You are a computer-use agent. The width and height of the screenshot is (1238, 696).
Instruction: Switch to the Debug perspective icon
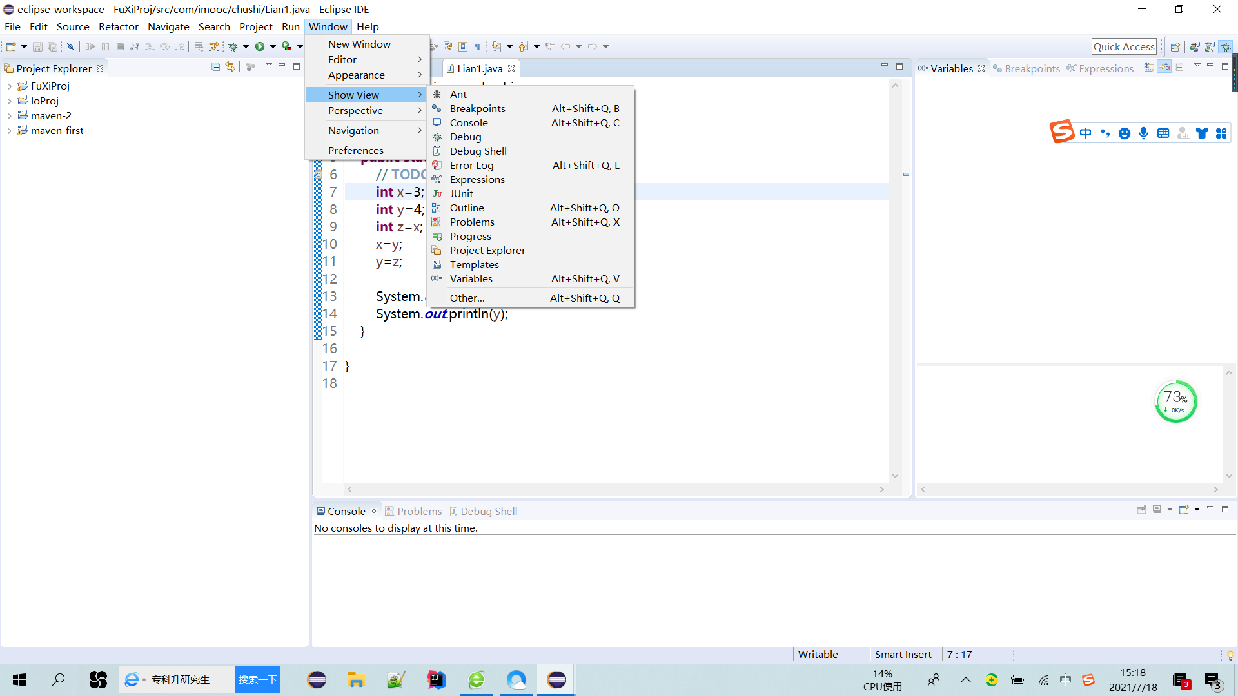tap(1226, 46)
